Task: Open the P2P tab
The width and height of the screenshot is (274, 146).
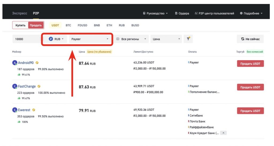Action: [36, 13]
